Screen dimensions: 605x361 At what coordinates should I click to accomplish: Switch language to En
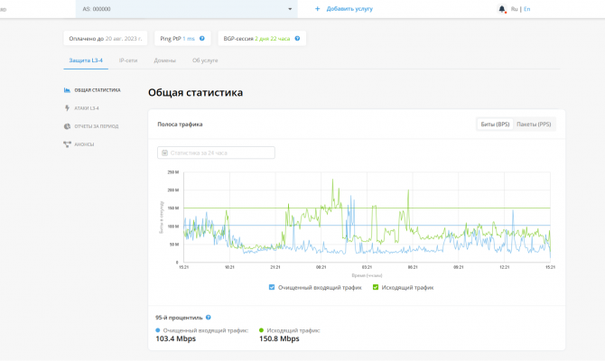pos(526,9)
